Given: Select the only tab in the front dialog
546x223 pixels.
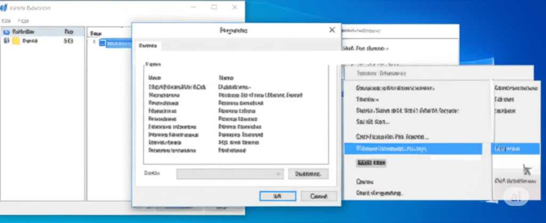Looking at the screenshot, I should pos(148,46).
